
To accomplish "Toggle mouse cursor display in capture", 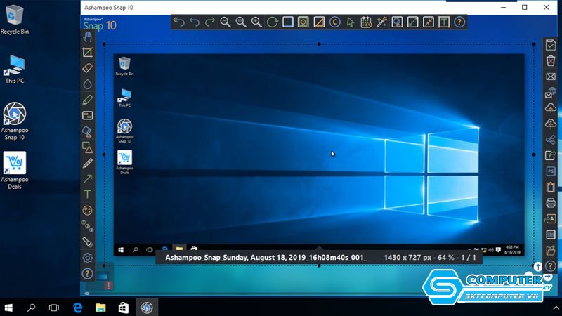I will pos(350,22).
